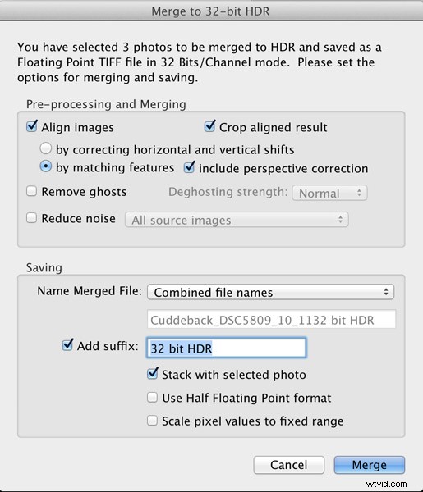The height and width of the screenshot is (492, 423).
Task: Click the Merge to 32-bit HDR title bar
Action: 211,11
